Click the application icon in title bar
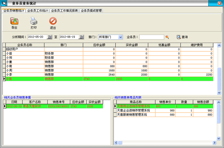 [x=4, y=3]
